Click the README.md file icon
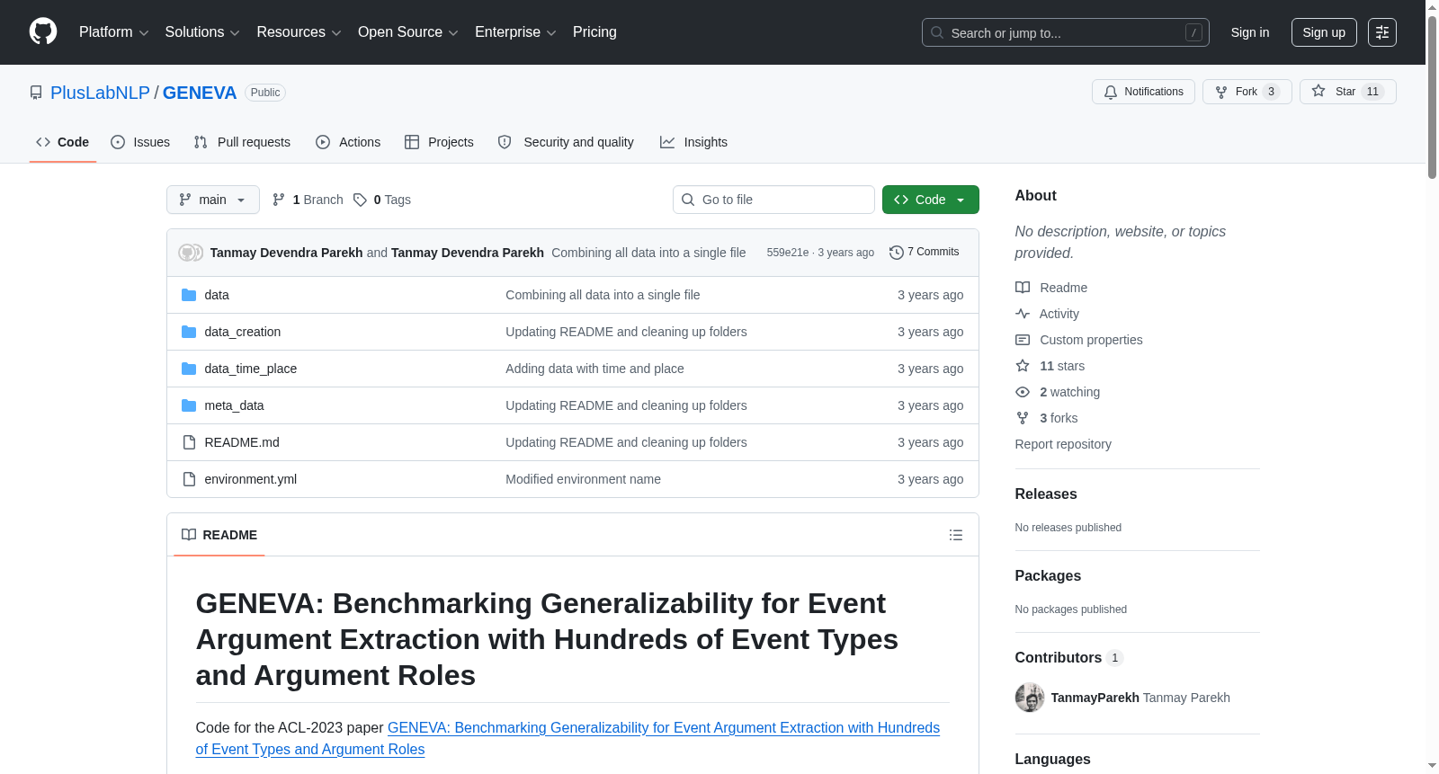1439x774 pixels. point(189,442)
